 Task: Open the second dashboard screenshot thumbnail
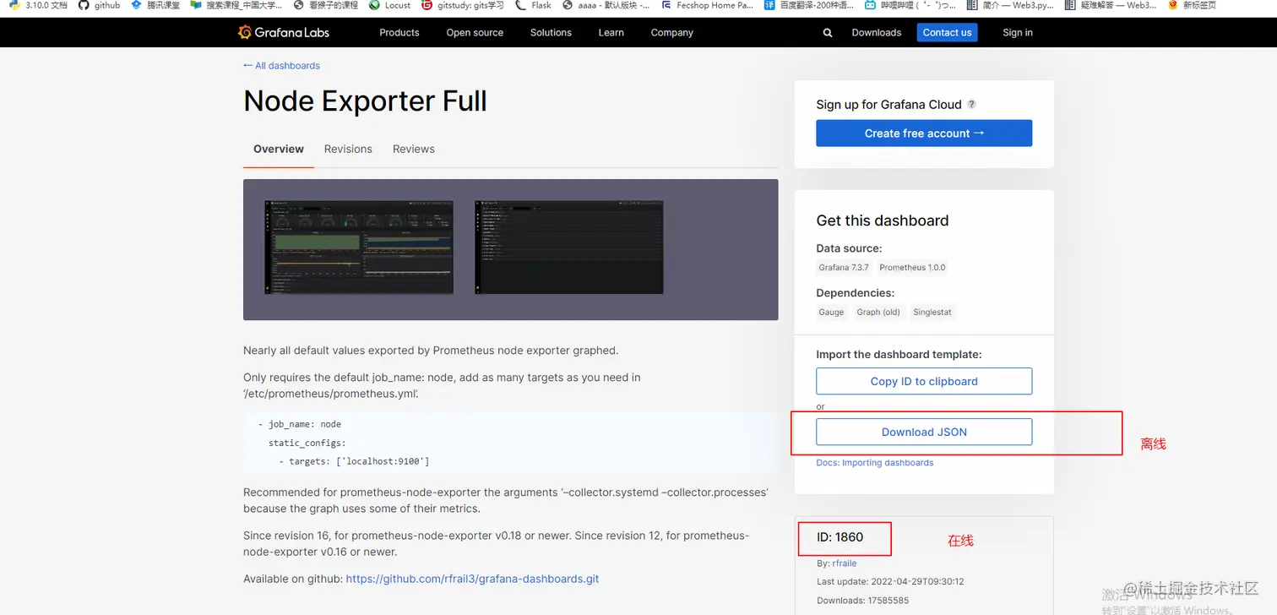coord(568,247)
